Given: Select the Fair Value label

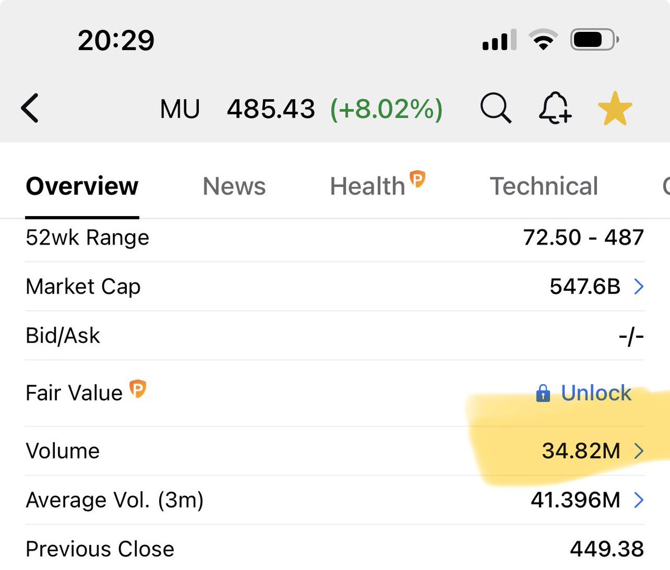Looking at the screenshot, I should coord(74,393).
